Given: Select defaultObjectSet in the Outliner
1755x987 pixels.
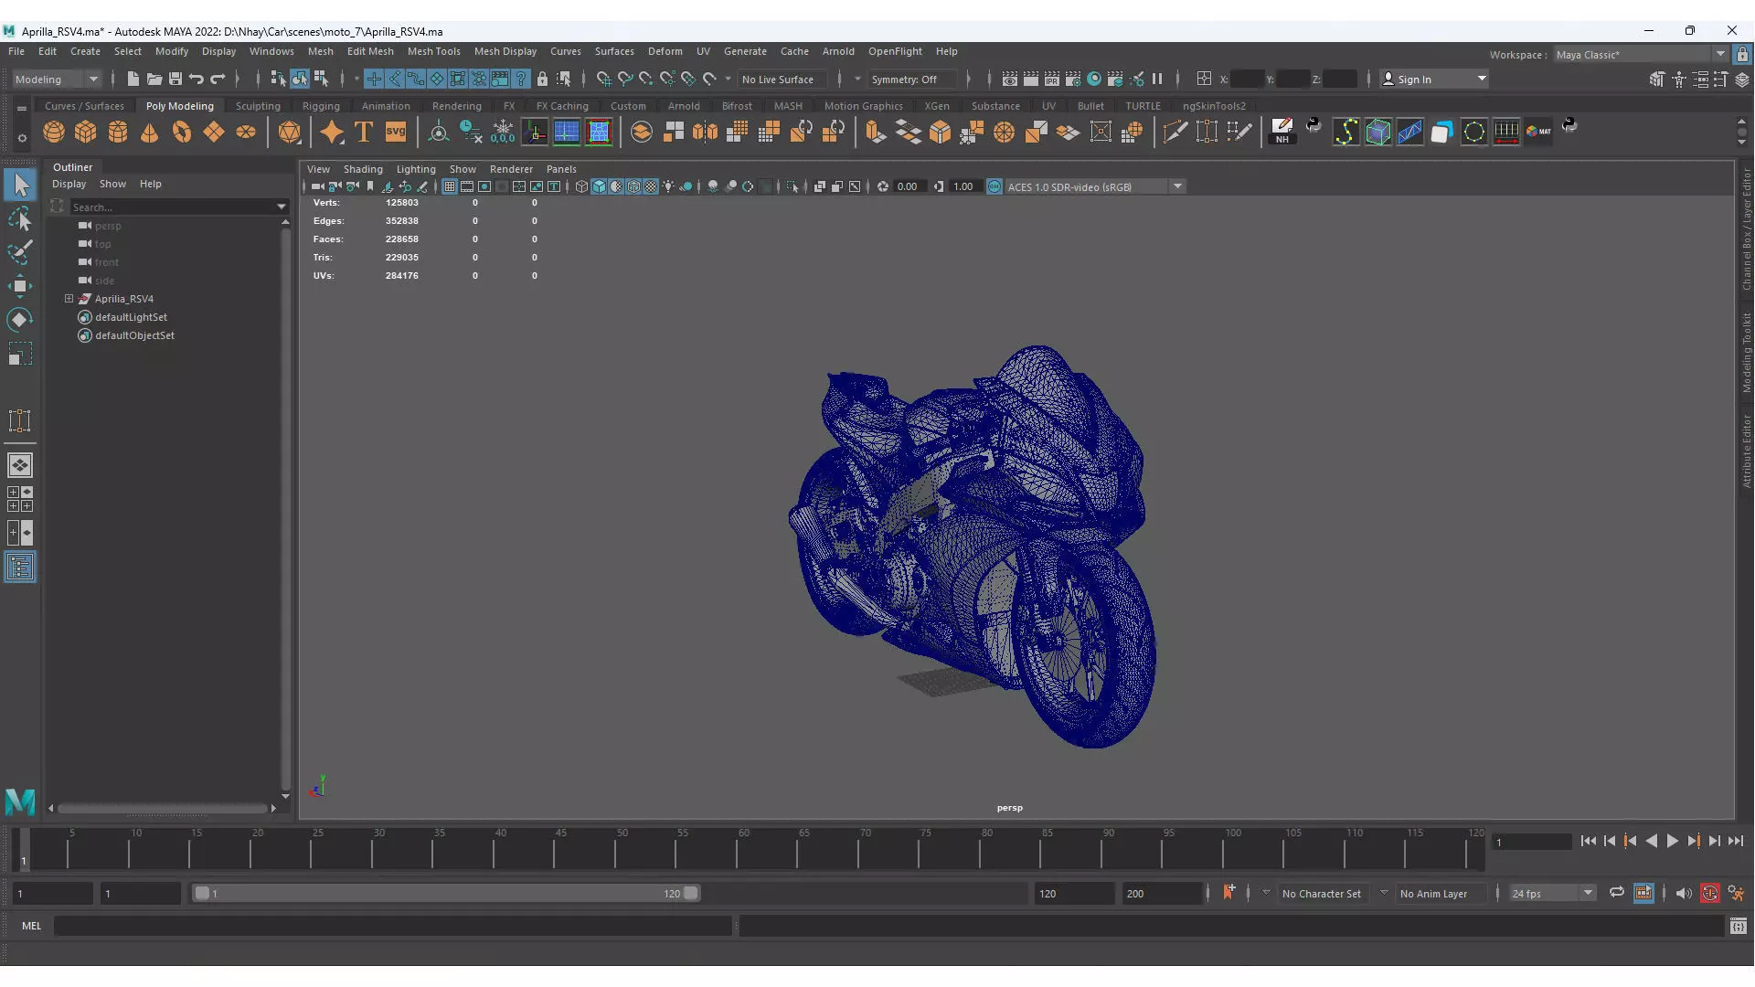Looking at the screenshot, I should pos(134,335).
